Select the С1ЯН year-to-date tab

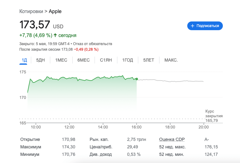(106, 60)
